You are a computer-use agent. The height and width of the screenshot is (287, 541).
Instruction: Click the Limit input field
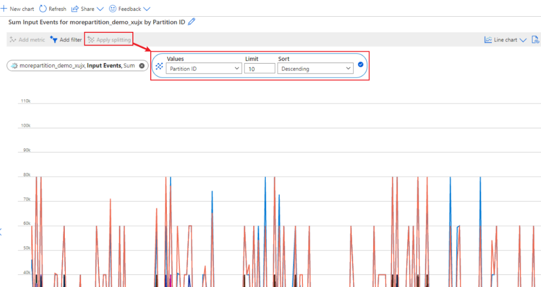[x=260, y=68]
